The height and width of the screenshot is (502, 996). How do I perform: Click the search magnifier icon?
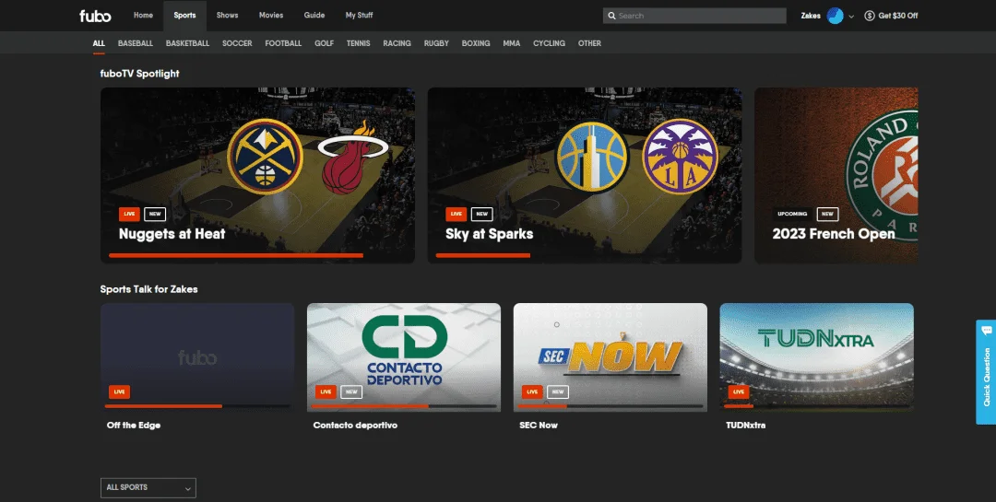point(611,16)
